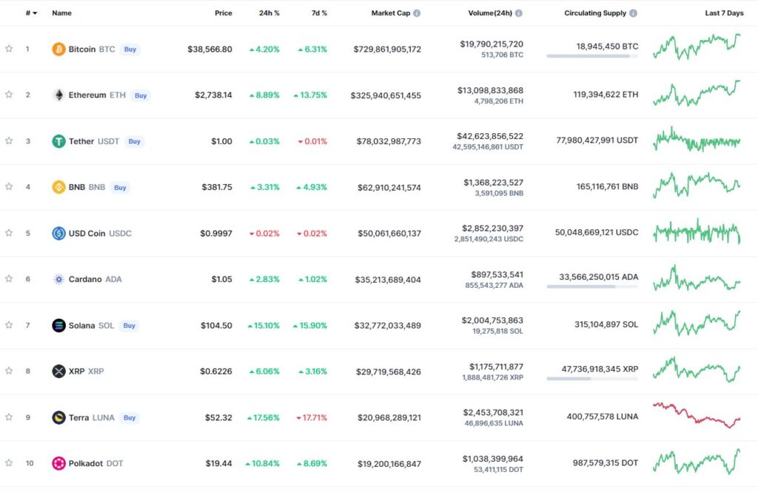The width and height of the screenshot is (758, 492).
Task: Click the BNB coin logo
Action: (x=58, y=187)
